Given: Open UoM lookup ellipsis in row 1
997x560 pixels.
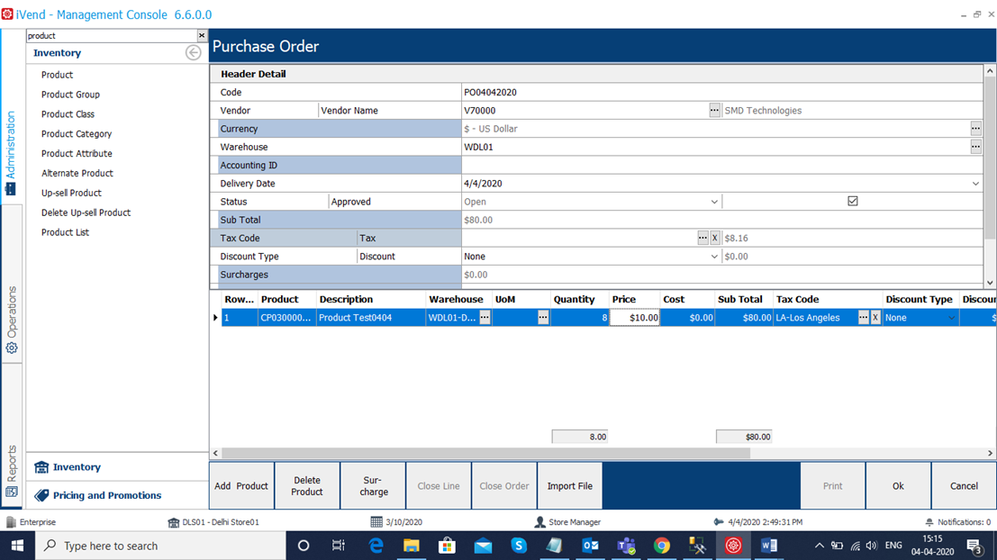Looking at the screenshot, I should coord(542,317).
